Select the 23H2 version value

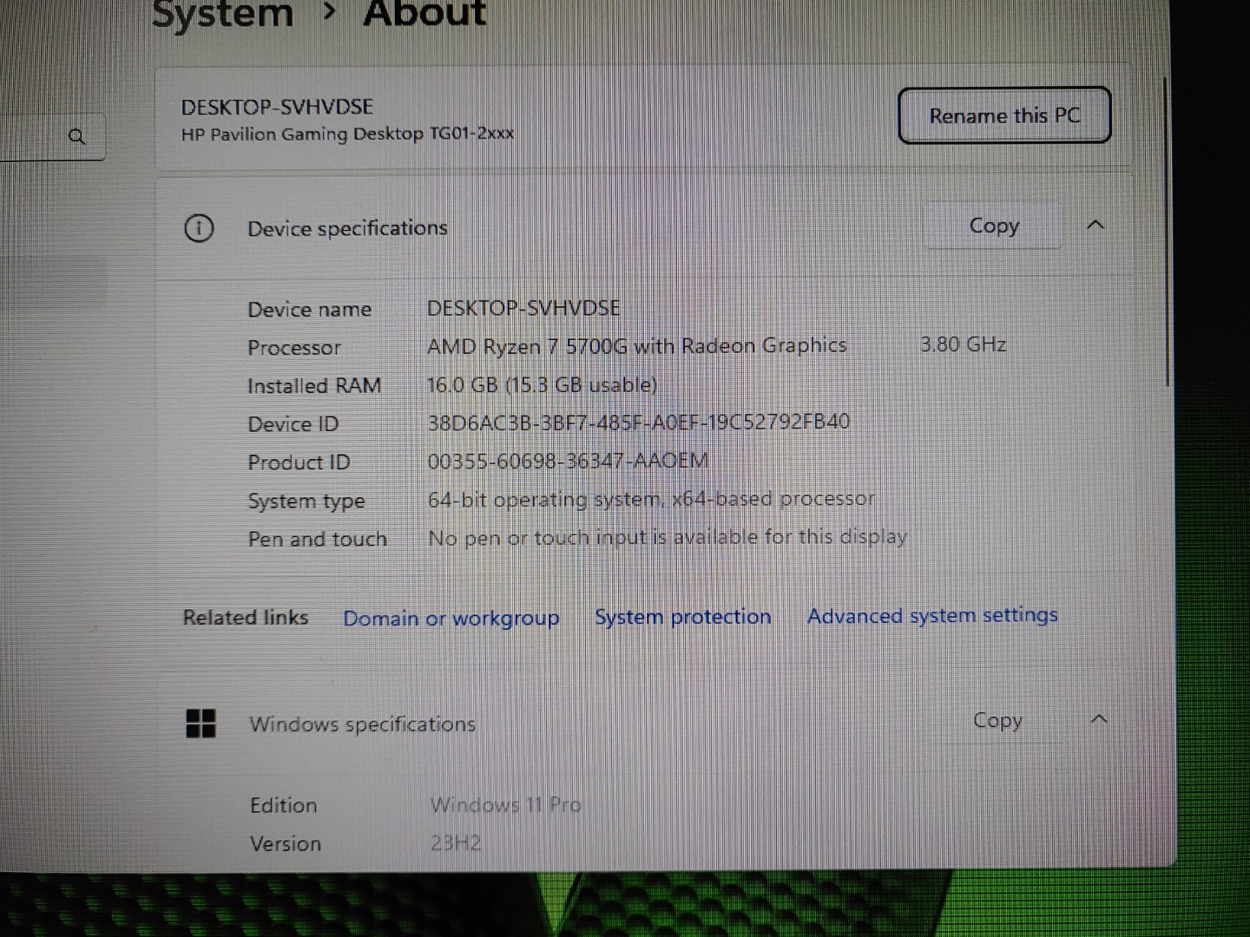456,842
